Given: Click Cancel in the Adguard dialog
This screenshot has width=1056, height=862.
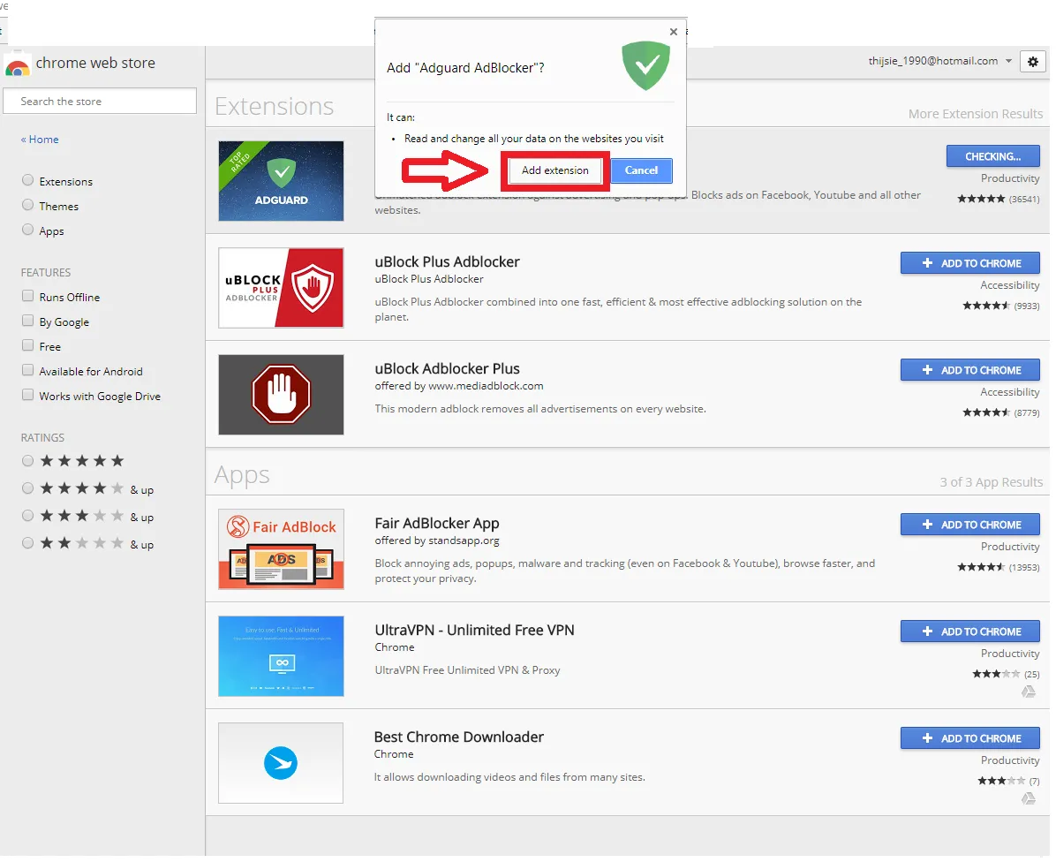Looking at the screenshot, I should tap(641, 170).
